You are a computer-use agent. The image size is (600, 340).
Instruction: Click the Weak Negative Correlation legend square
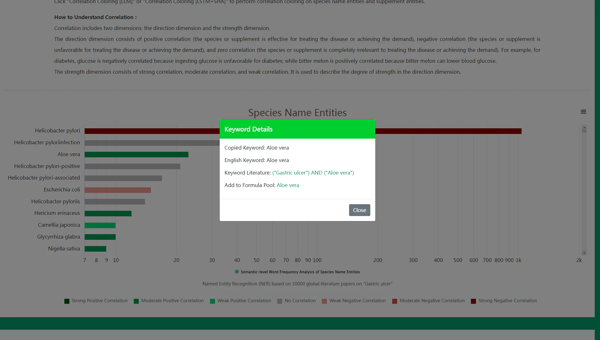[x=324, y=301]
